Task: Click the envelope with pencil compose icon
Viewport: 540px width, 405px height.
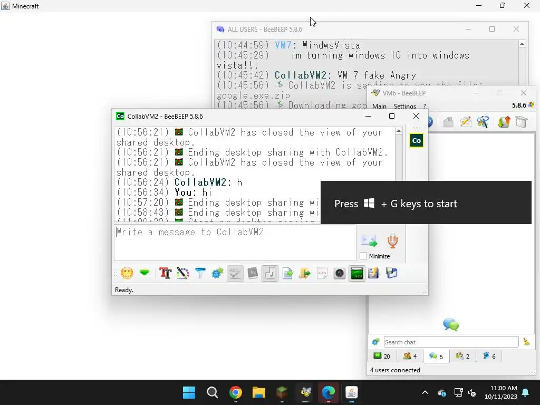Action: click(466, 122)
